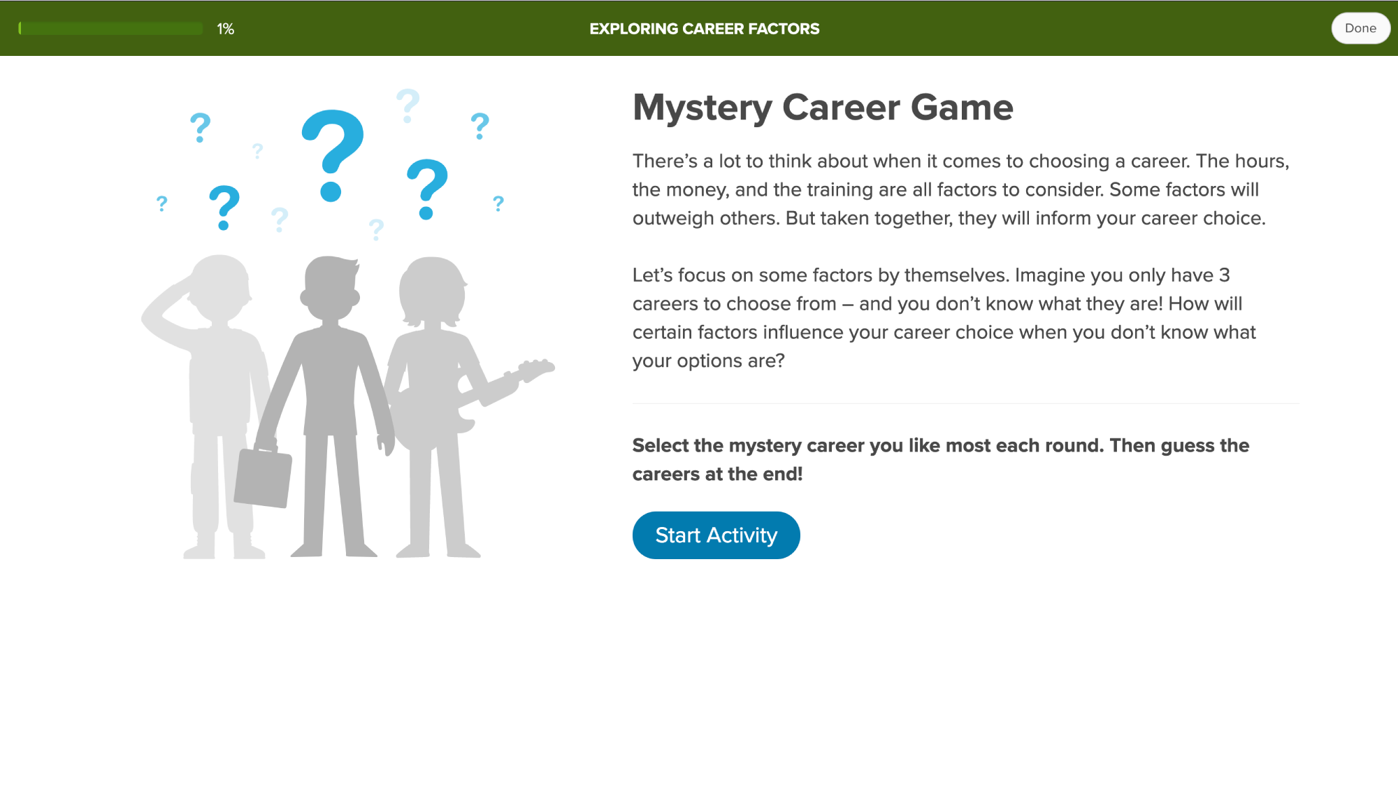The image size is (1398, 787).
Task: Click the green progress bar
Action: tap(110, 29)
